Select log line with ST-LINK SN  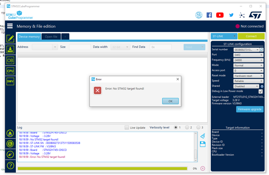click(x=49, y=143)
